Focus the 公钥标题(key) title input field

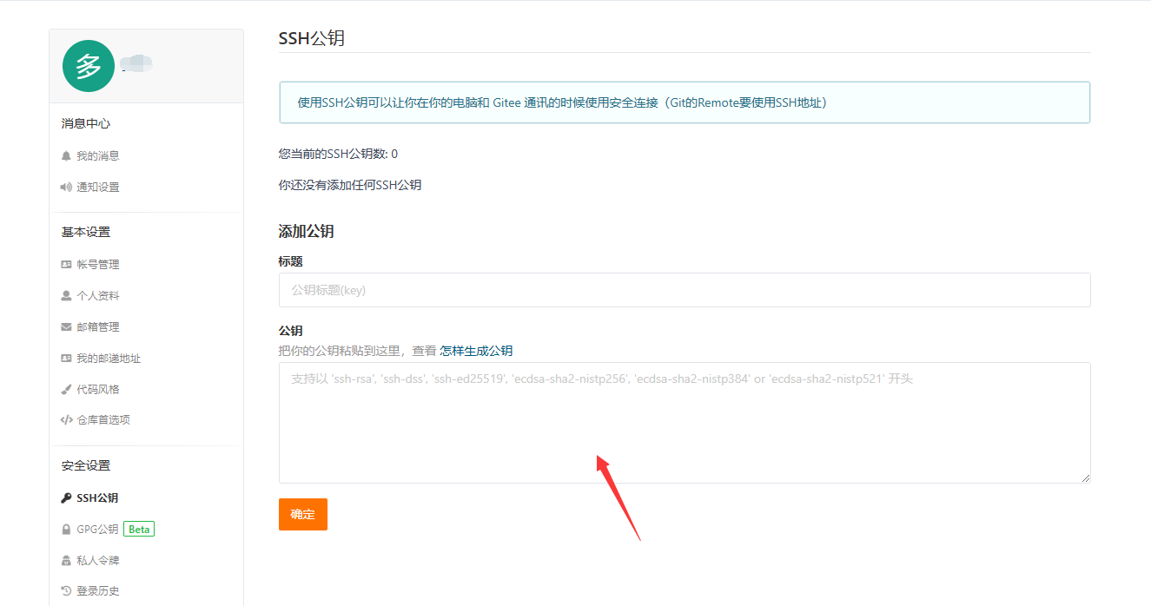point(685,290)
